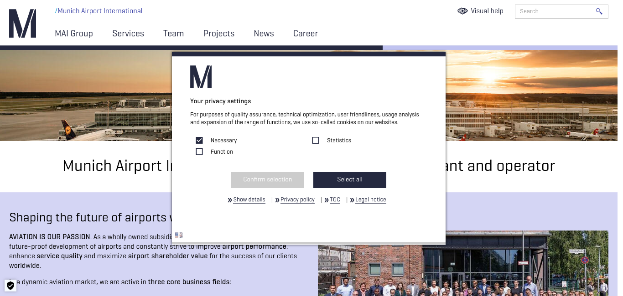This screenshot has width=623, height=296.
Task: Open the Projects menu
Action: point(219,34)
